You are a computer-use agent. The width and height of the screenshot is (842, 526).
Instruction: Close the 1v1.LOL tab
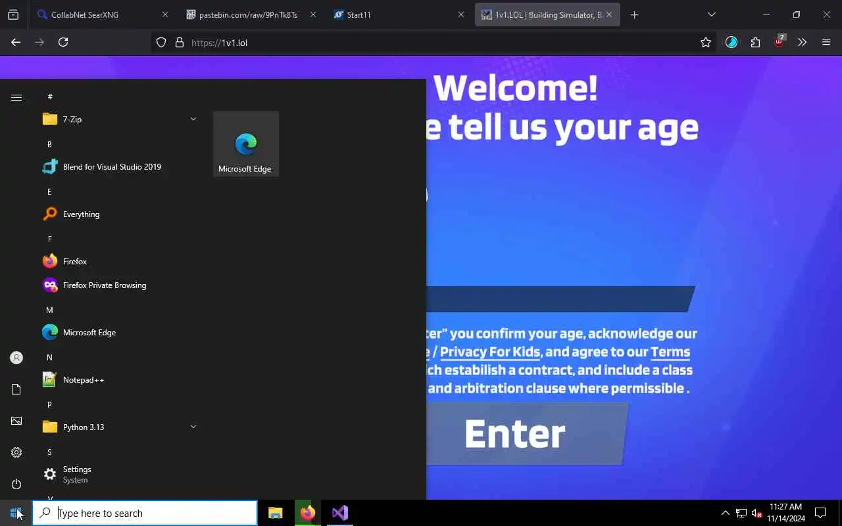(x=609, y=14)
